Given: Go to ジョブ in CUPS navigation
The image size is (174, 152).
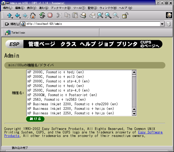Looking at the screenshot, I should (106, 44).
